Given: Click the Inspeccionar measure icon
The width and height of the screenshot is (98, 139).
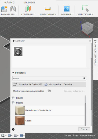Looking at the screenshot, I should [48, 9].
